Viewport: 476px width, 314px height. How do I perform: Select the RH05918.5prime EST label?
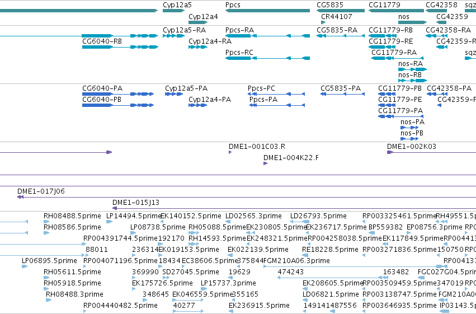pyautogui.click(x=72, y=283)
